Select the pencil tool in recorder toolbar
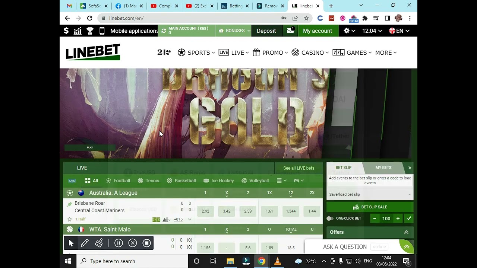This screenshot has height=268, width=477. click(x=85, y=243)
